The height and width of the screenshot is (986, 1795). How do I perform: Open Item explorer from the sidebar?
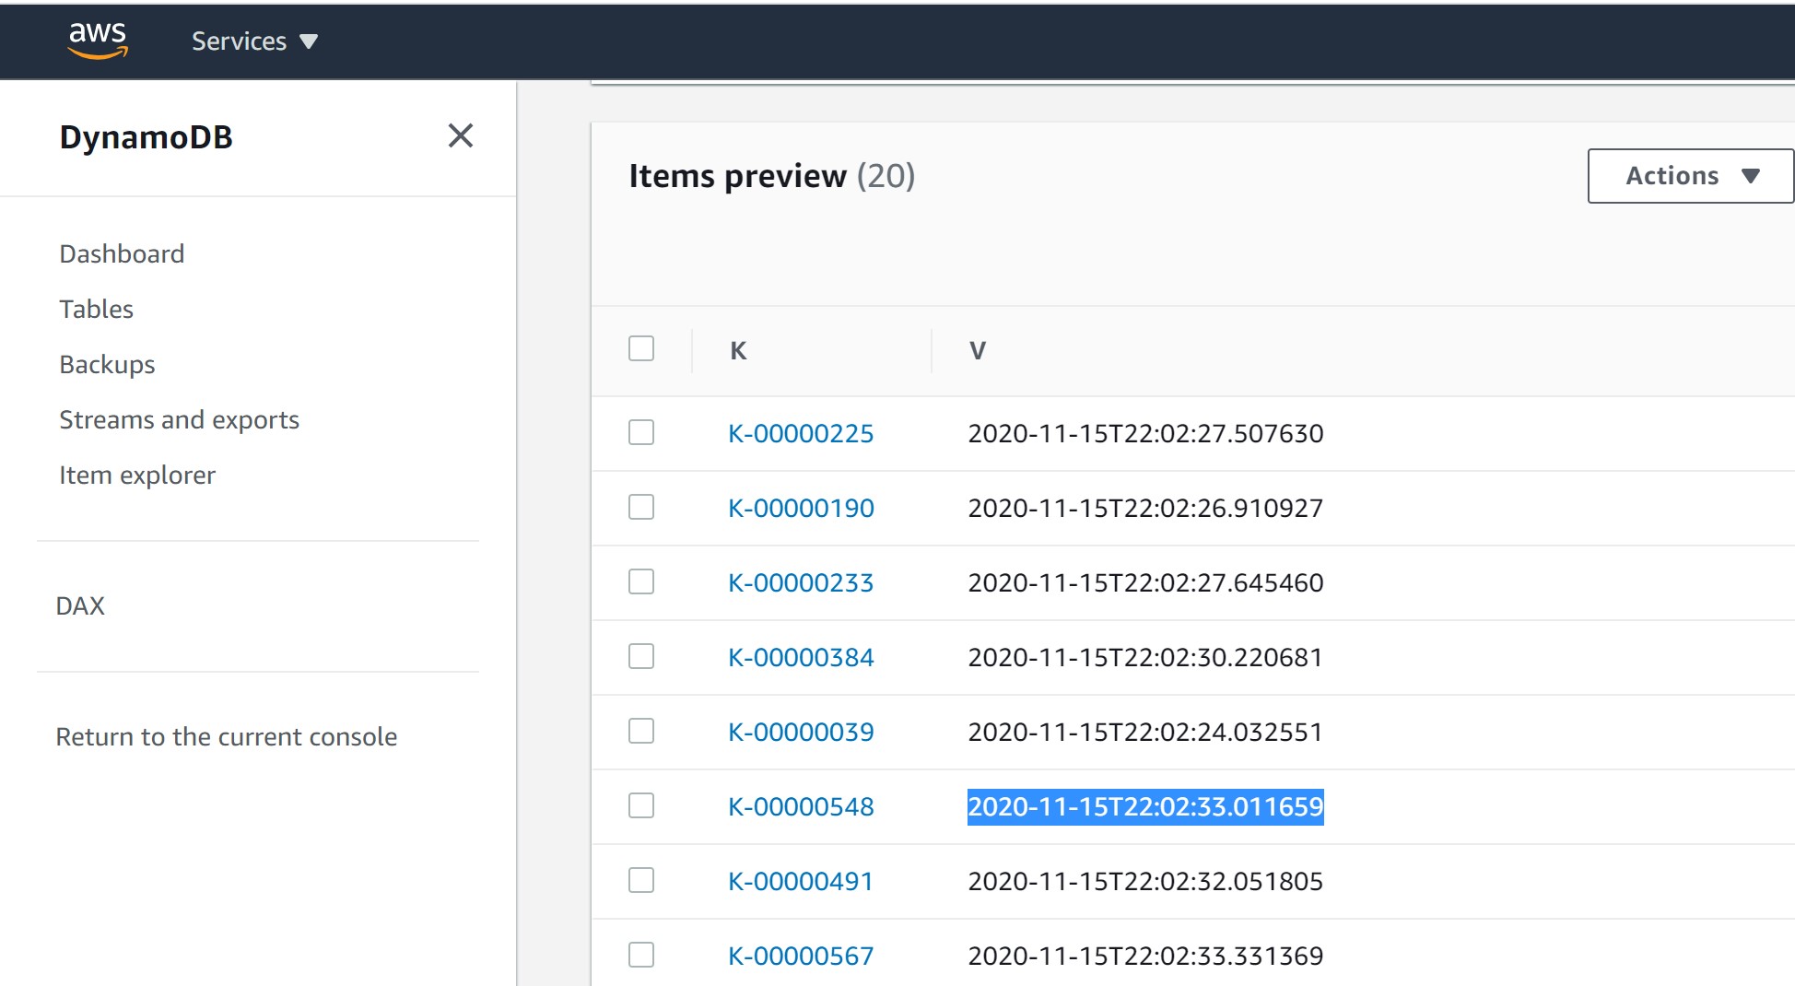(x=137, y=475)
